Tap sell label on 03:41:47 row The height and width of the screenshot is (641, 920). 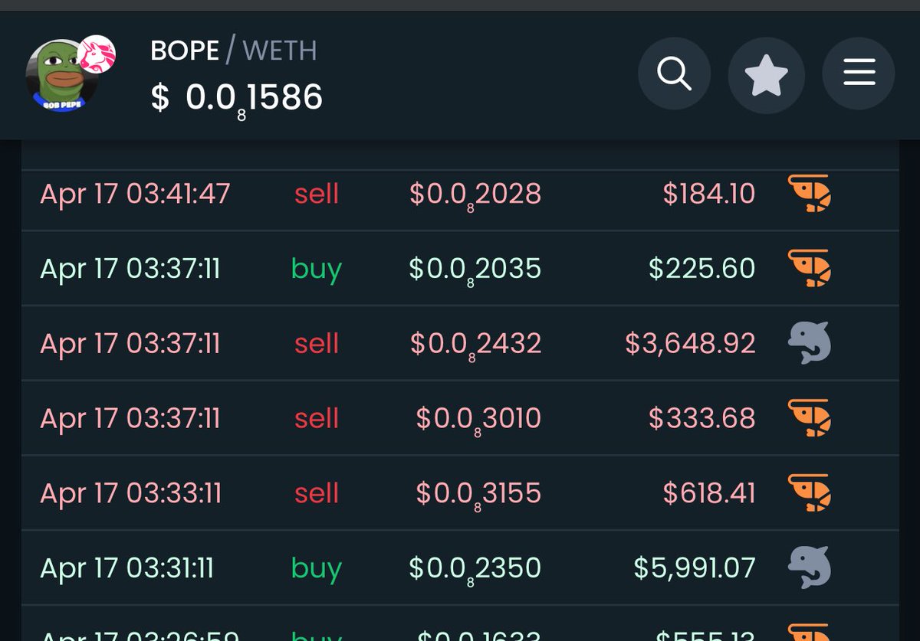click(x=317, y=195)
